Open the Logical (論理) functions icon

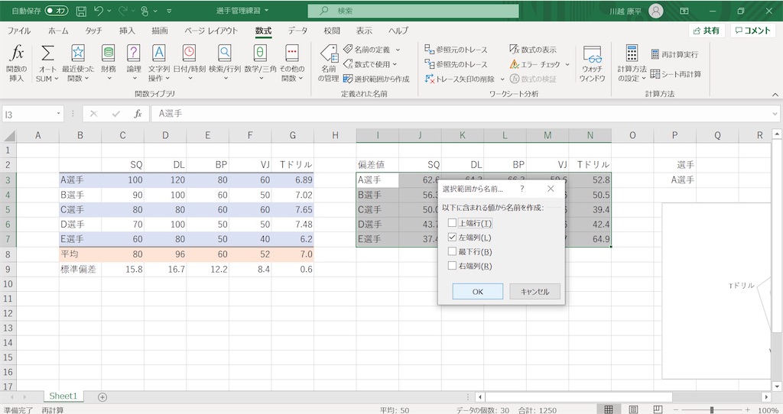133,53
